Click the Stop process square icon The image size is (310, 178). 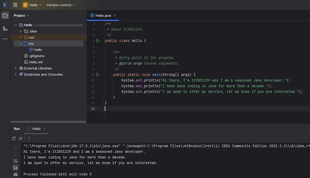[21, 138]
